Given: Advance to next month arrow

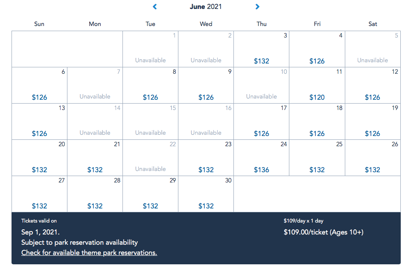Looking at the screenshot, I should point(257,7).
